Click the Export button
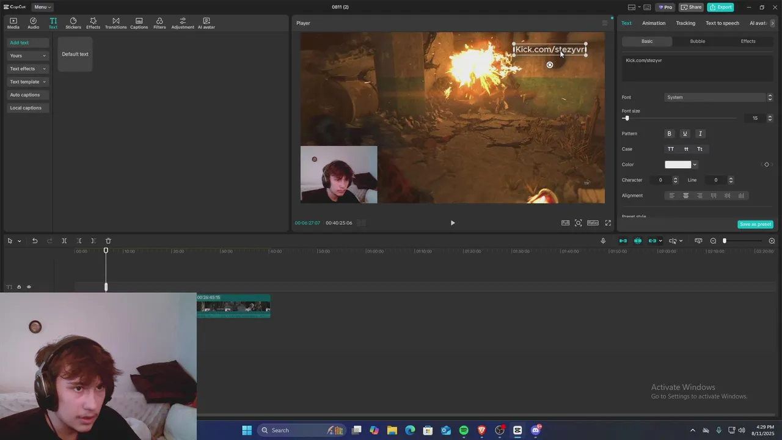Screen dimensions: 782x440 tap(720, 7)
